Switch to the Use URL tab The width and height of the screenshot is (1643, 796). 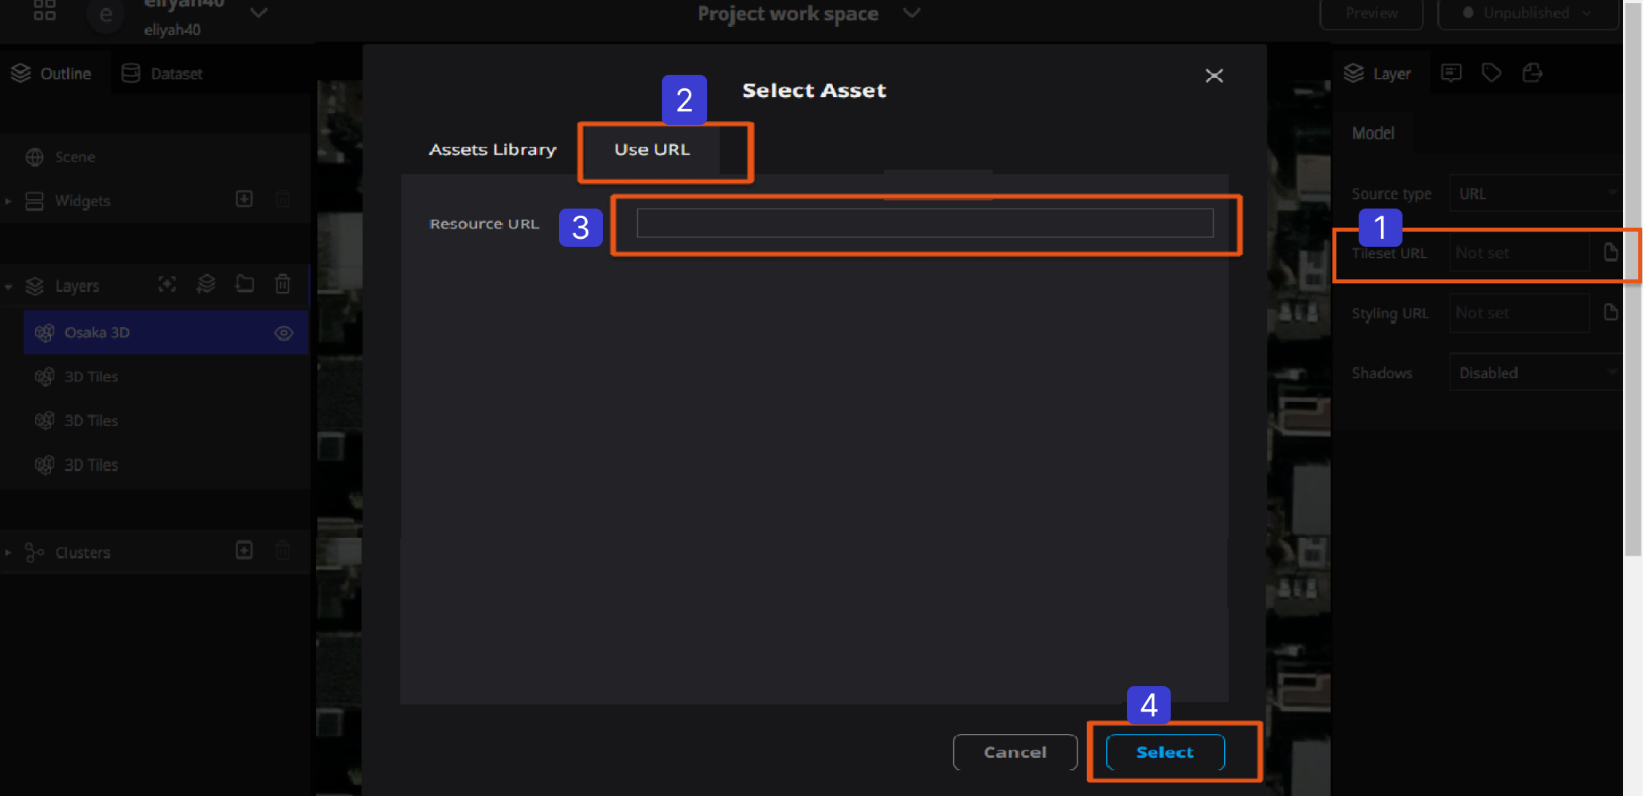click(651, 150)
